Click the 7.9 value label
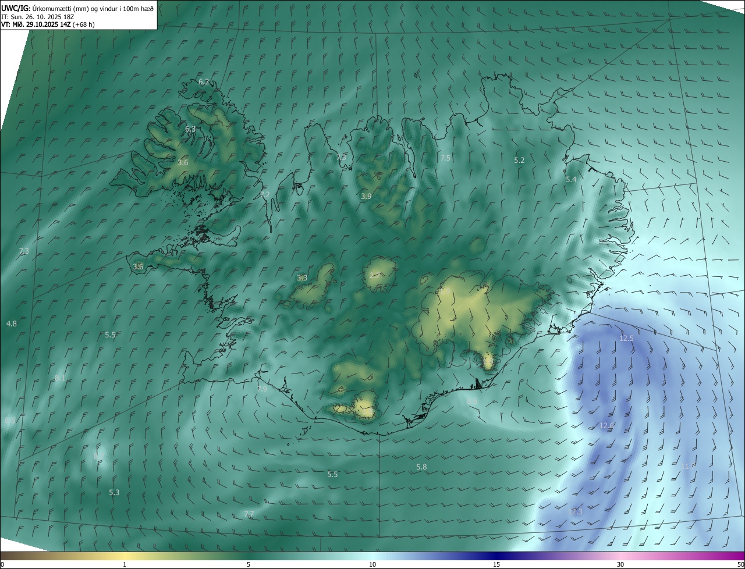 [x=262, y=389]
